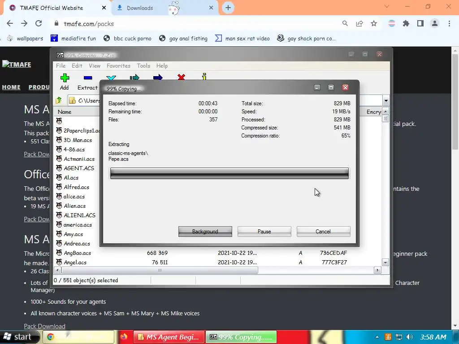Click the green Copy arrow toolbar icon

tap(134, 77)
